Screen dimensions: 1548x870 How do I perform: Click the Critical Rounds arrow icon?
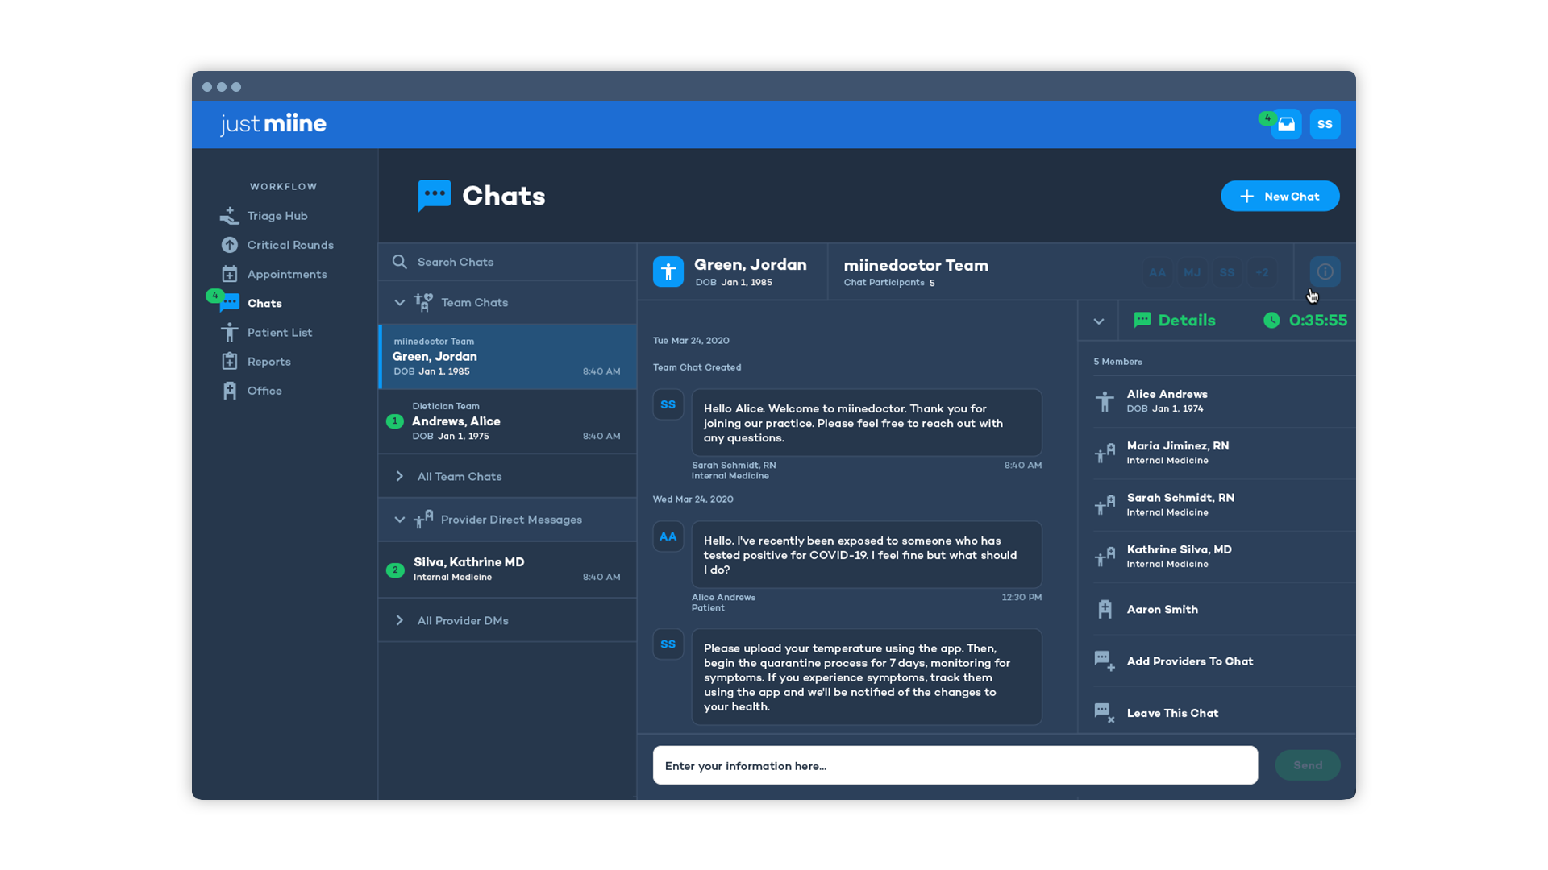tap(230, 245)
